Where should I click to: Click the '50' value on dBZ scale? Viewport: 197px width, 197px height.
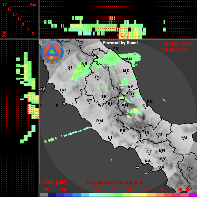(x=163, y=190)
